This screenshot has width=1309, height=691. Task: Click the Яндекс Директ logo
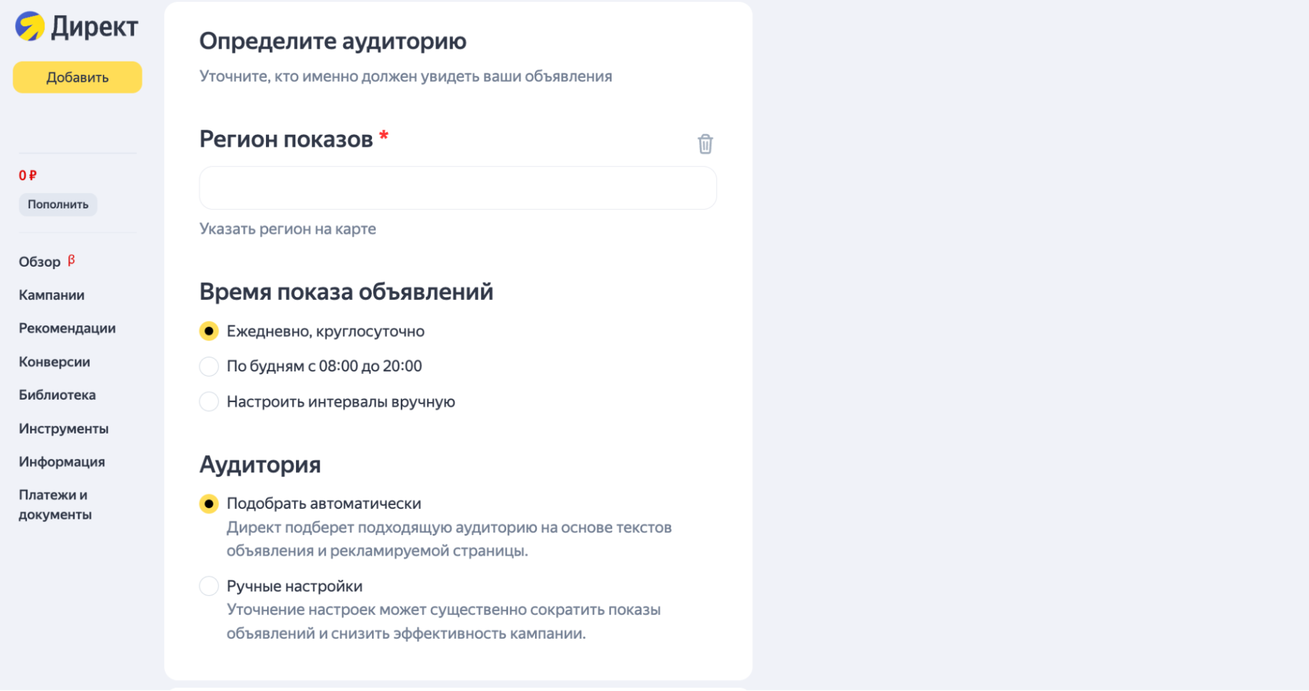pyautogui.click(x=75, y=26)
